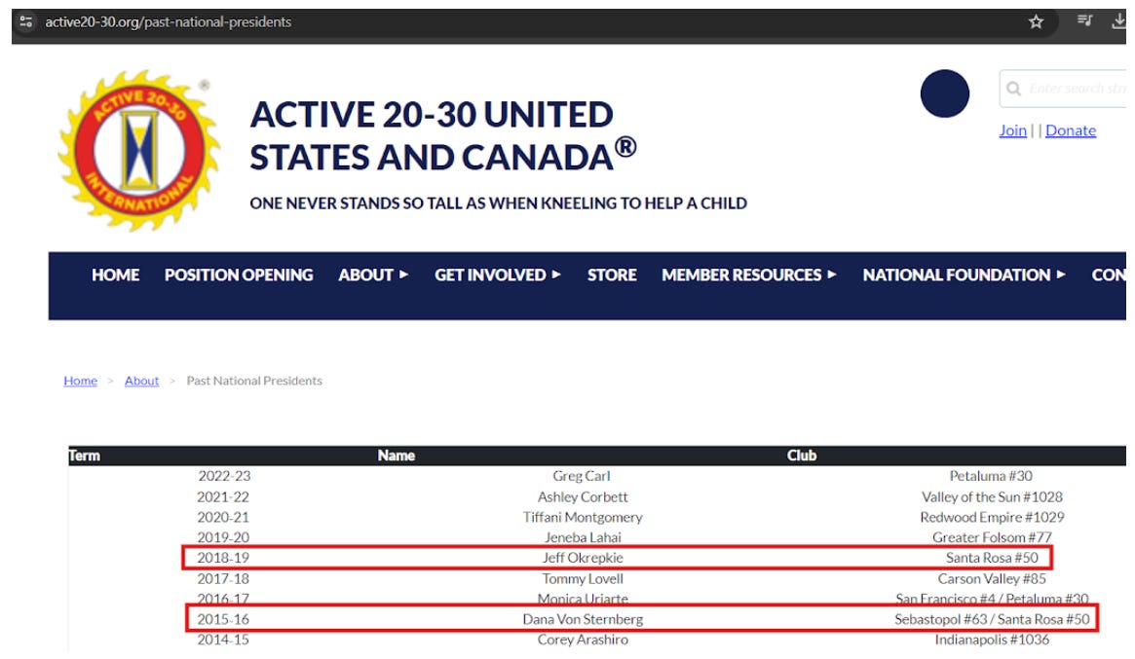Select the name Tiffani Montgomery

583,517
